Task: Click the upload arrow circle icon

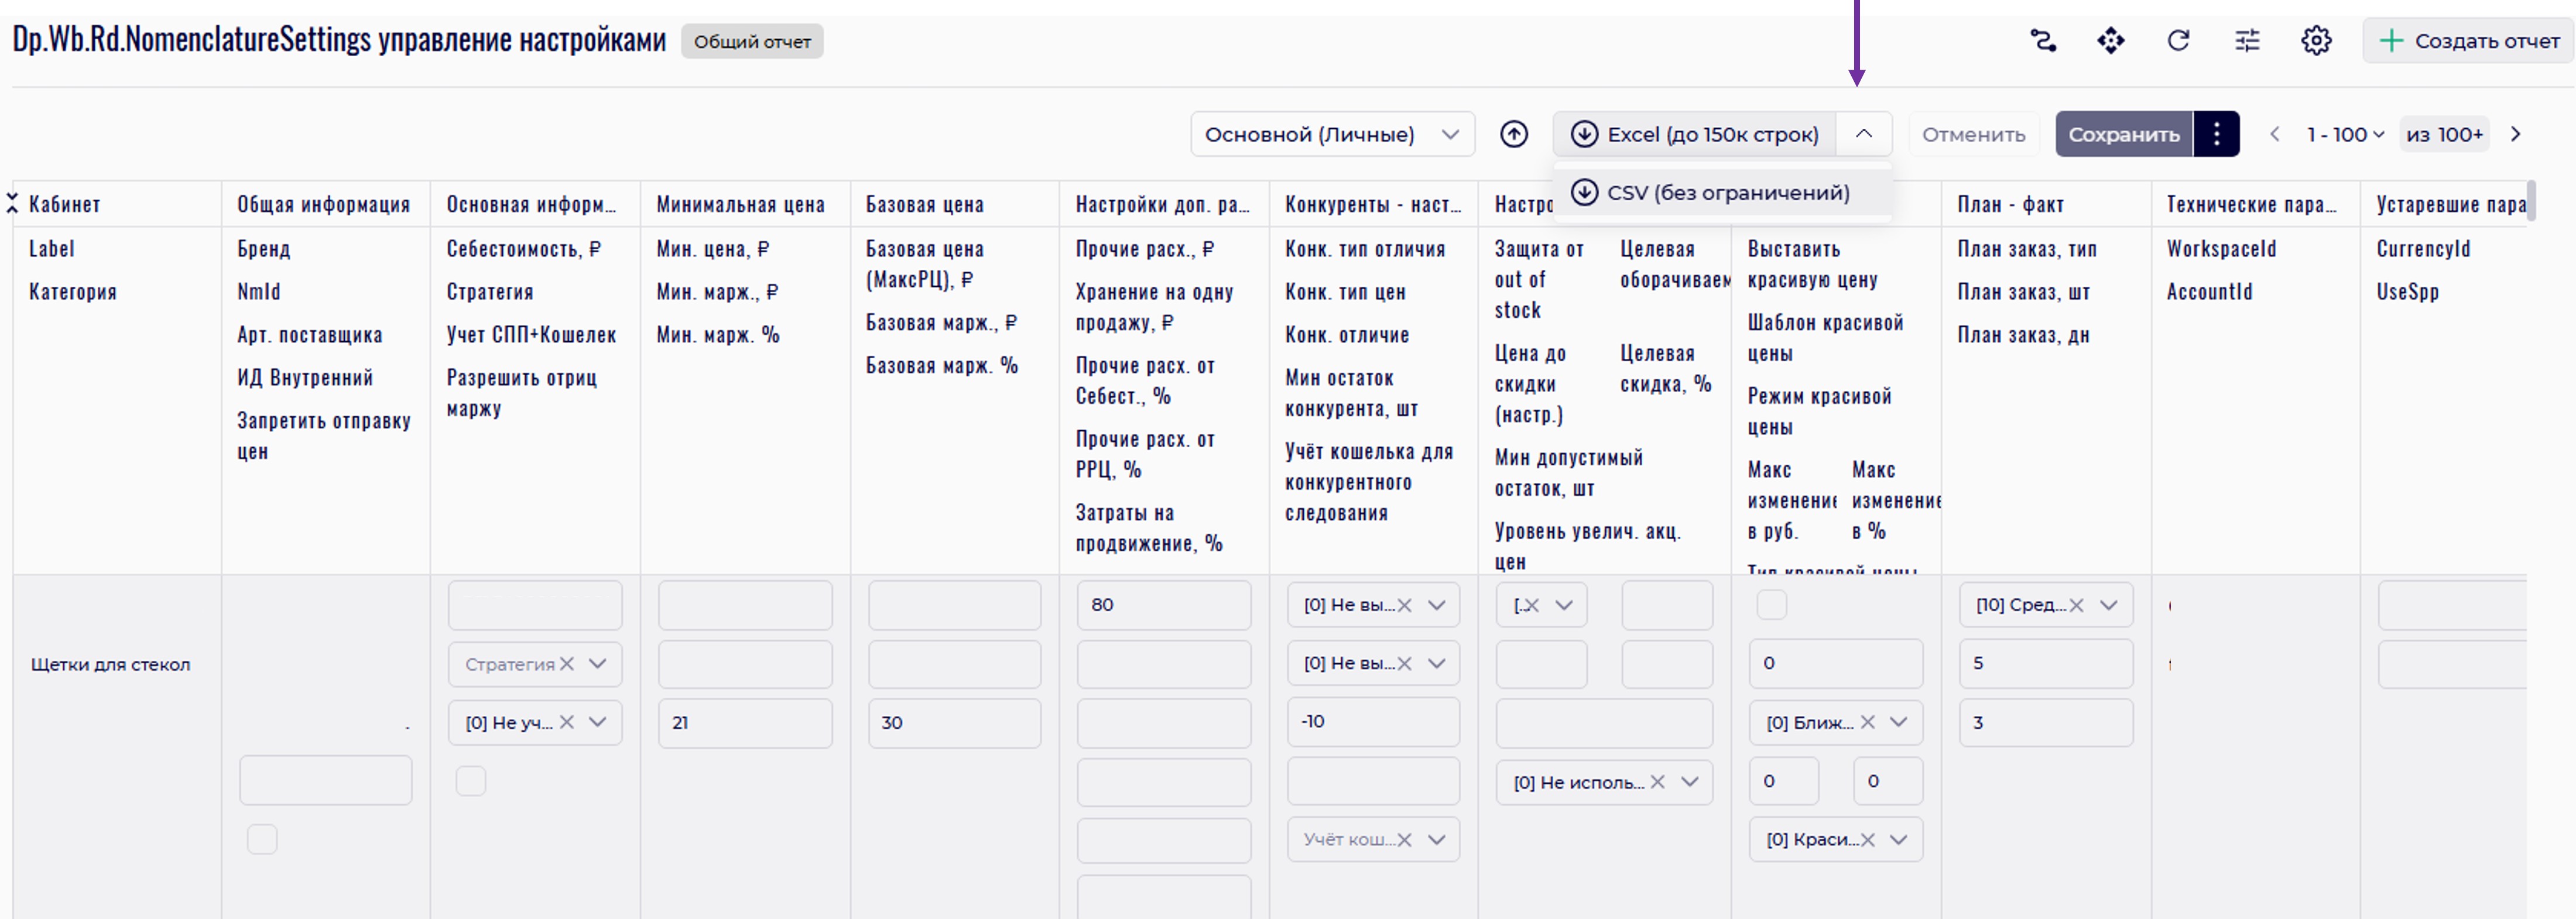Action: point(1514,134)
